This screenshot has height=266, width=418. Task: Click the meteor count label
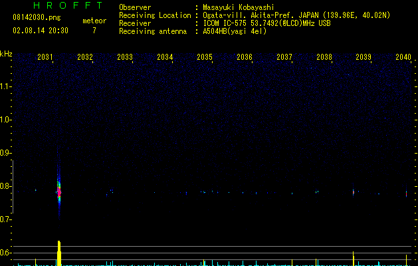click(94, 21)
